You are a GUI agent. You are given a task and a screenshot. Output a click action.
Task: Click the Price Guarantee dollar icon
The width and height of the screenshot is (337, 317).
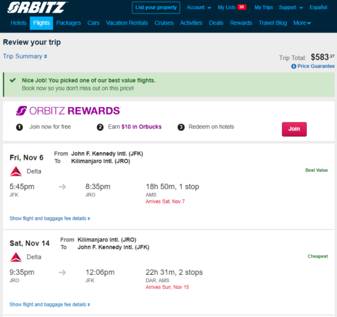pos(293,66)
